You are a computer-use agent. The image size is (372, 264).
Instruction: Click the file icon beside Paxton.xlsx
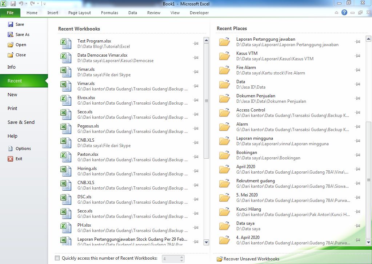click(65, 157)
